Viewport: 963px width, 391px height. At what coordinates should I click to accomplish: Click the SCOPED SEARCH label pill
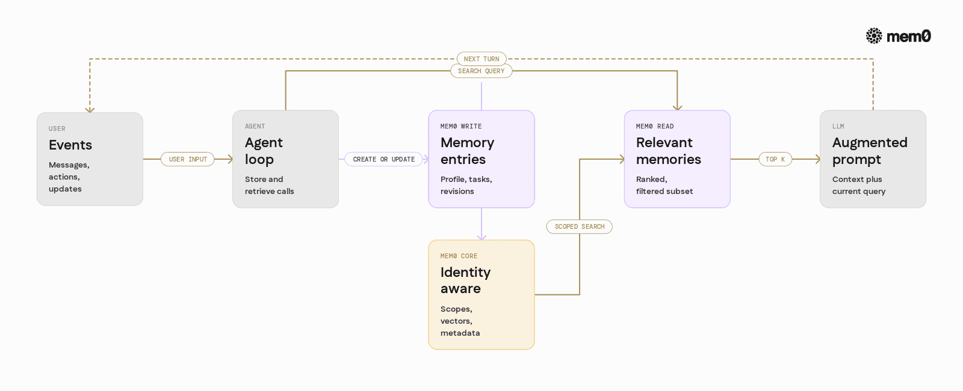pyautogui.click(x=580, y=226)
